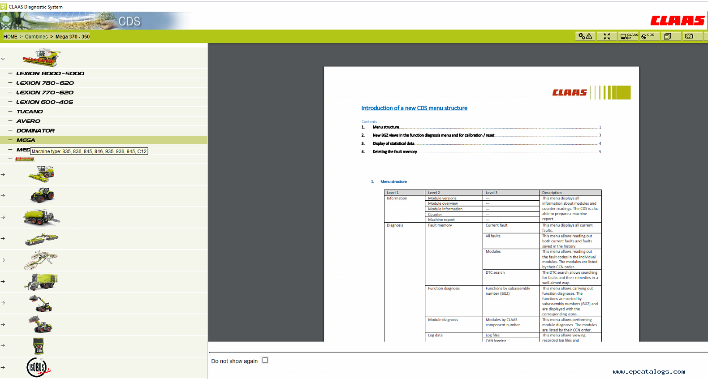The image size is (708, 379).
Task: Collapse the combine harvester category arrow
Action: 3,58
